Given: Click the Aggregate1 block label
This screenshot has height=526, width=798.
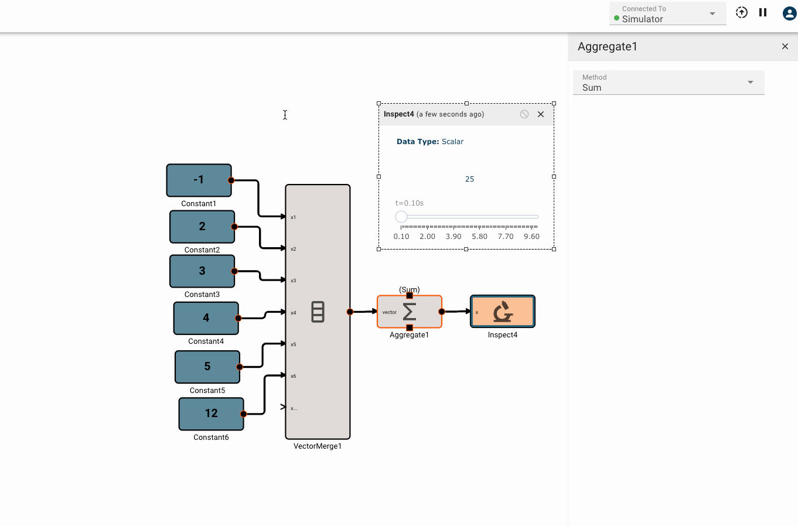Looking at the screenshot, I should point(410,335).
